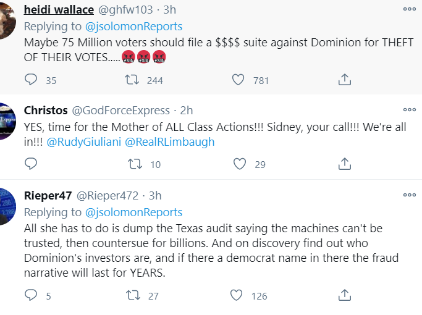This screenshot has width=422, height=315.
Task: Share Rieper47's tweet
Action: 345,296
